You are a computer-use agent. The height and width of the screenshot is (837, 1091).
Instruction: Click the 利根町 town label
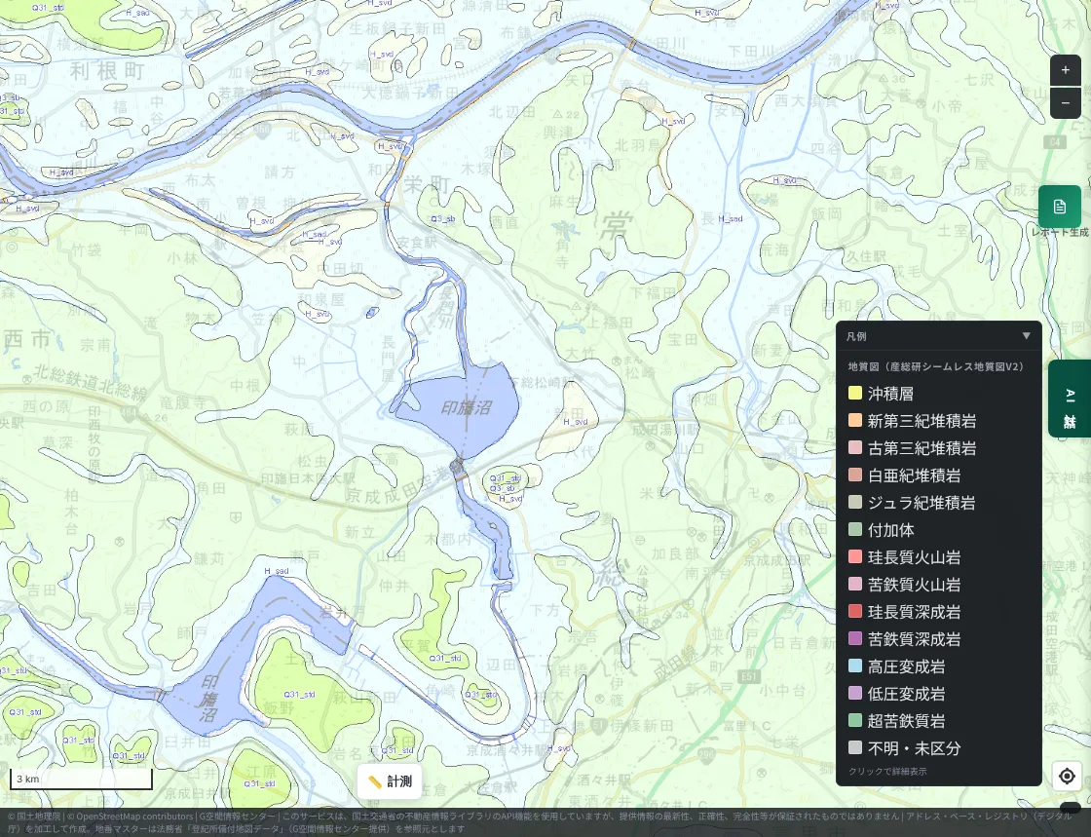pos(106,70)
